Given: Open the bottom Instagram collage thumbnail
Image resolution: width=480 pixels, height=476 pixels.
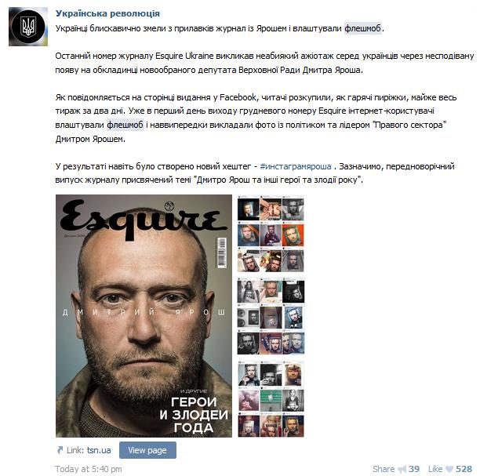Looking at the screenshot, I should (271, 399).
